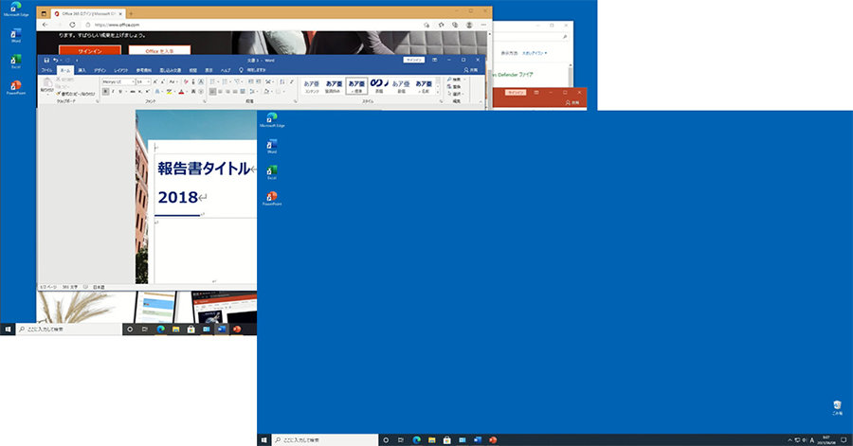Viewport: 853px width, 446px height.
Task: Toggle justify alignment in Word
Action: coord(235,92)
